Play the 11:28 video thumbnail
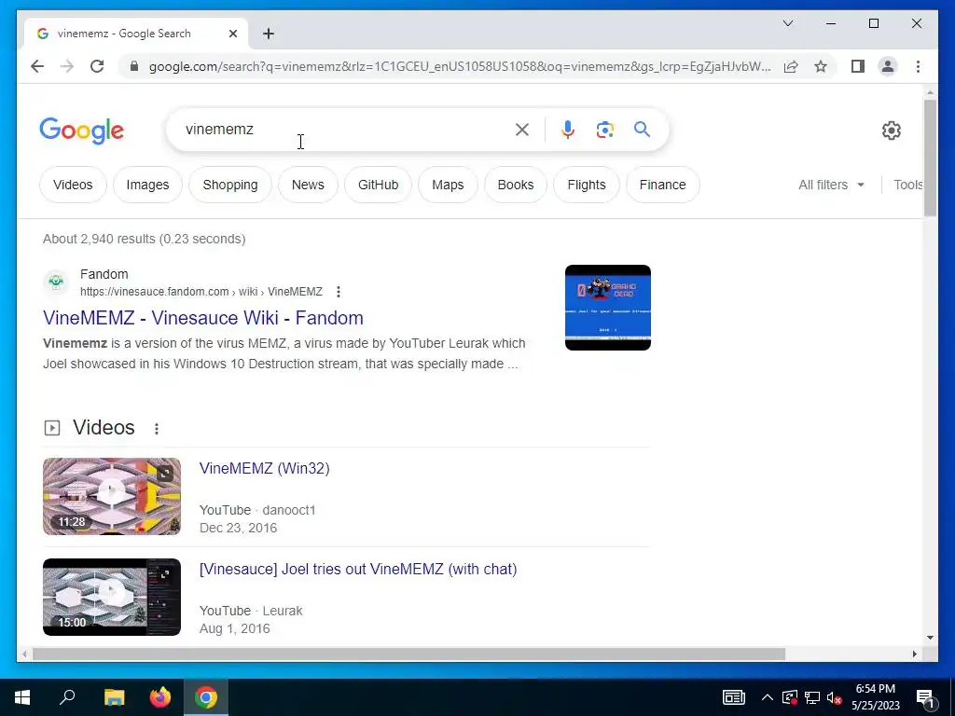Image resolution: width=955 pixels, height=716 pixels. click(x=112, y=496)
